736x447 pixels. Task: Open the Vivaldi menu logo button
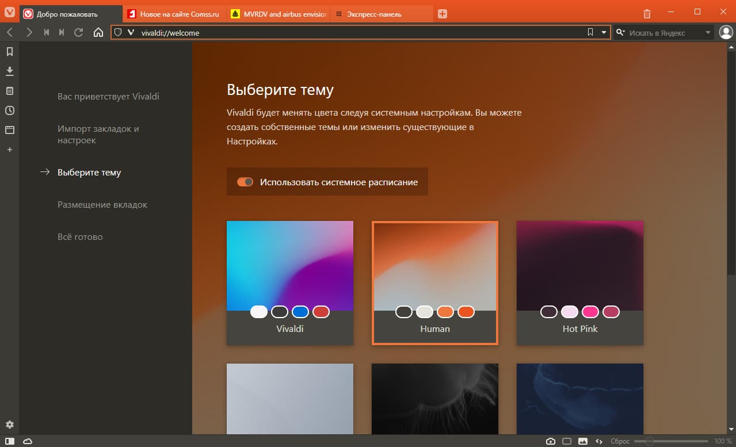pos(10,13)
